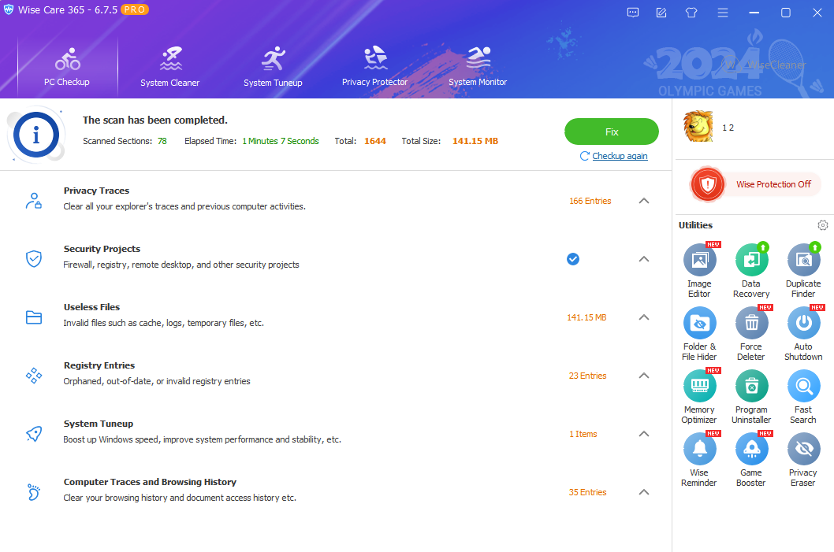Click the Total 1644 value
This screenshot has width=834, height=552.
[x=375, y=141]
